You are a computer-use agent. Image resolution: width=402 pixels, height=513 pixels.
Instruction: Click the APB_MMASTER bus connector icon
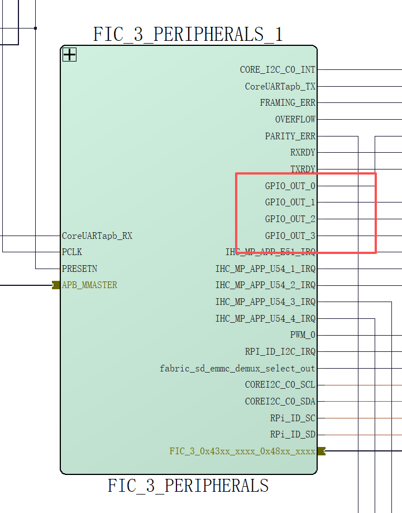pyautogui.click(x=56, y=285)
